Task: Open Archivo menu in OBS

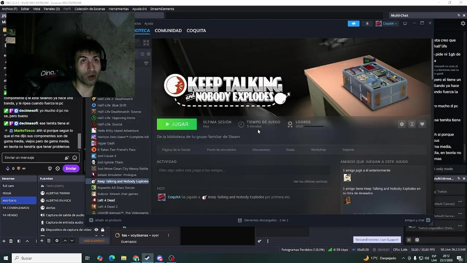Action: pos(9,9)
